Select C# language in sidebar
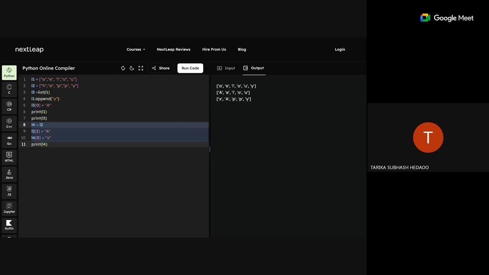The width and height of the screenshot is (489, 275). pos(9,106)
